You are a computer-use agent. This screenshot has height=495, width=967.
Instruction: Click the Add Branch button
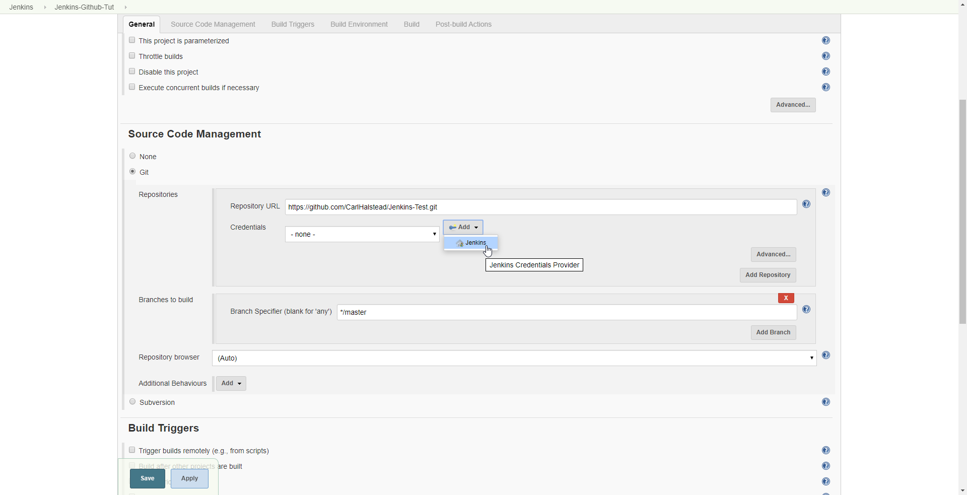coord(774,332)
